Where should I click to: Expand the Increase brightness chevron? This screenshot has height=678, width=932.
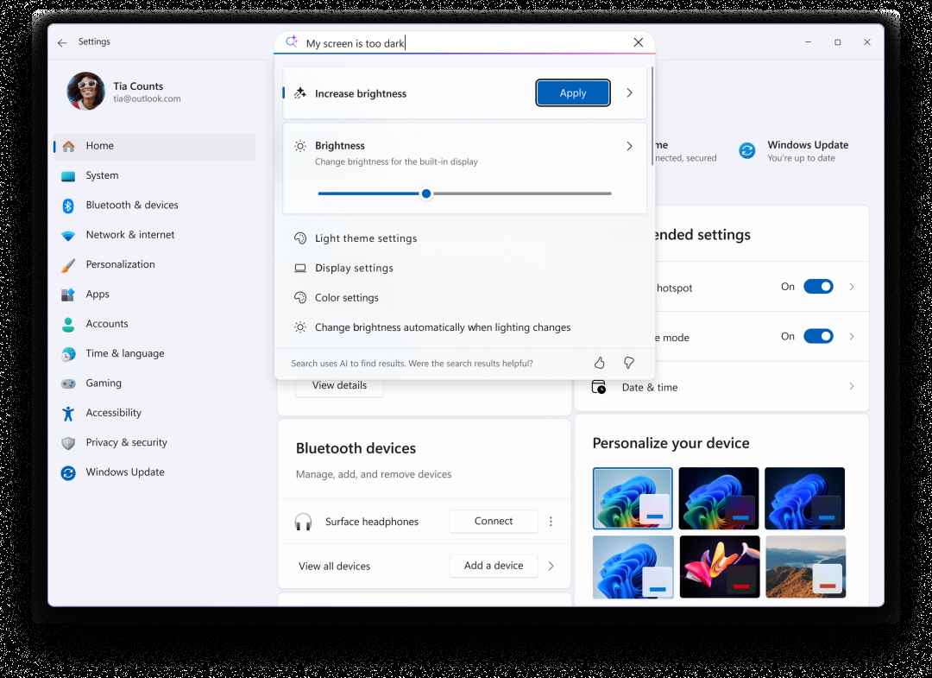coord(629,93)
